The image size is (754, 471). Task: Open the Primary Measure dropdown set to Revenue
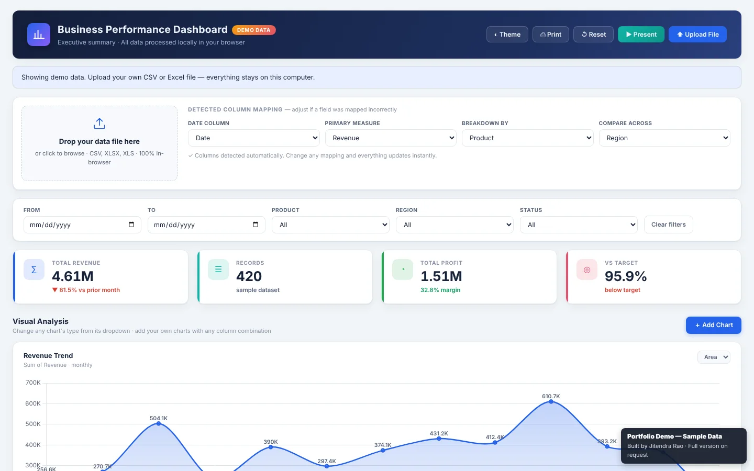coord(391,138)
